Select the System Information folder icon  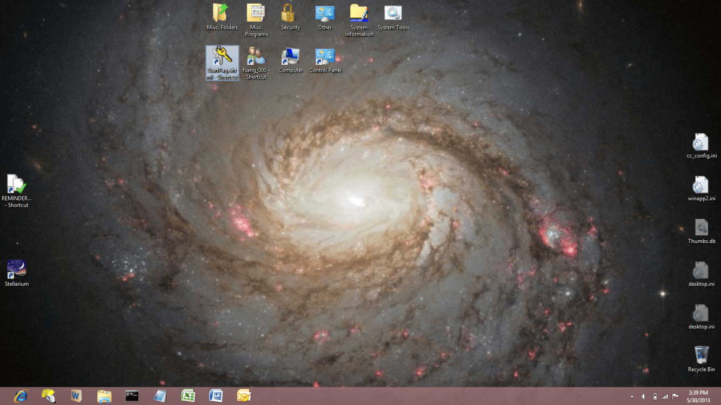tap(359, 13)
